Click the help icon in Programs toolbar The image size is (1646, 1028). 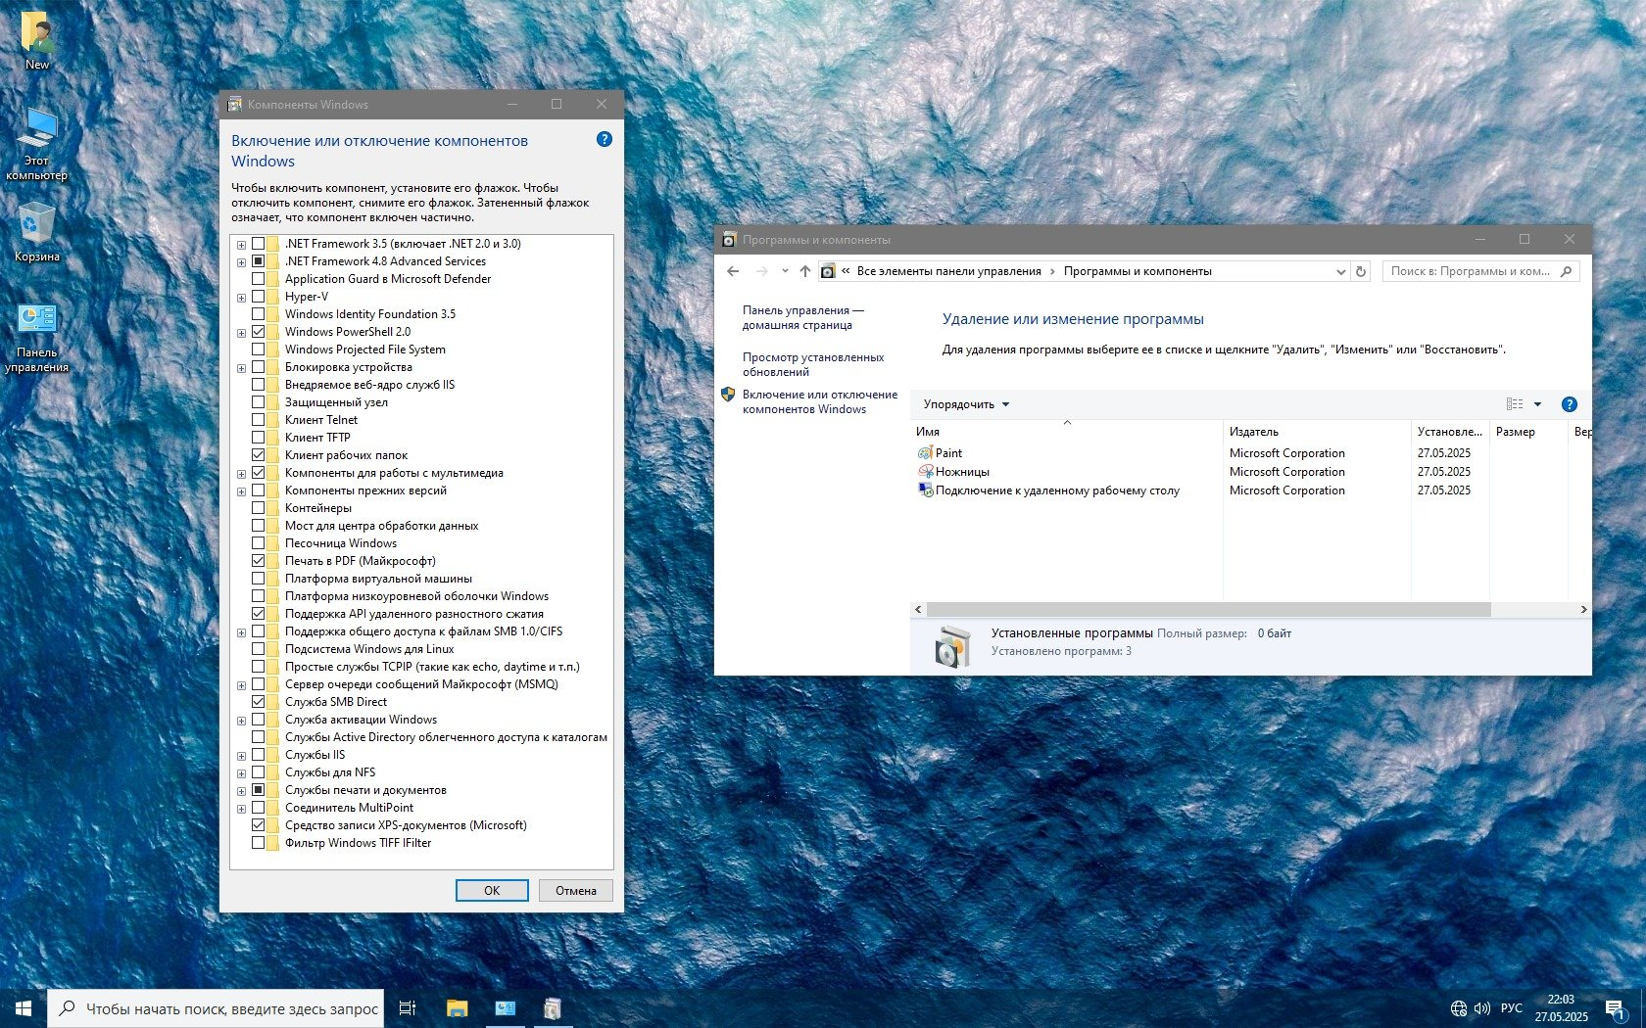(x=1569, y=404)
